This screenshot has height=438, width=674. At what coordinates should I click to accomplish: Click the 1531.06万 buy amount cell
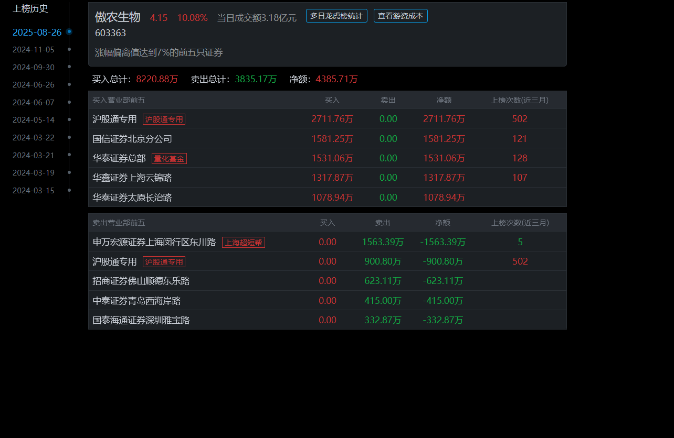[x=332, y=158]
